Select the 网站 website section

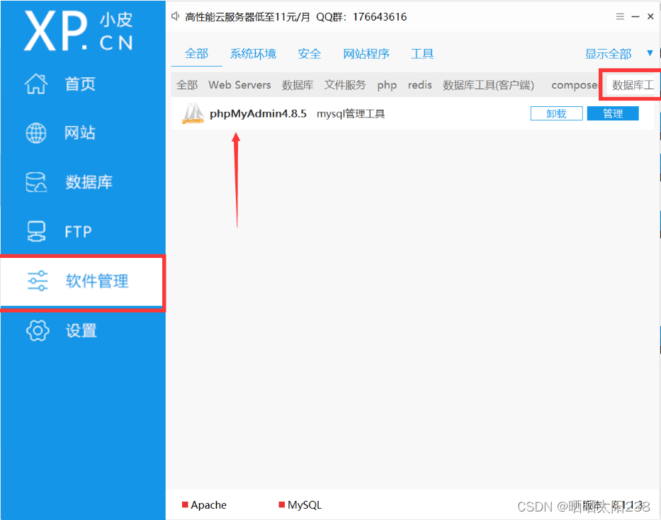pyautogui.click(x=64, y=132)
